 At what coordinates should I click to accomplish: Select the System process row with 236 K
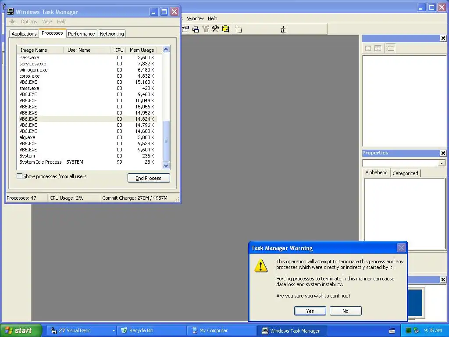click(87, 156)
